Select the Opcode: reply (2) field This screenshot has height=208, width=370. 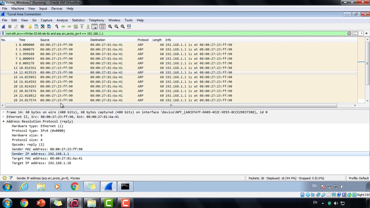tap(28, 144)
